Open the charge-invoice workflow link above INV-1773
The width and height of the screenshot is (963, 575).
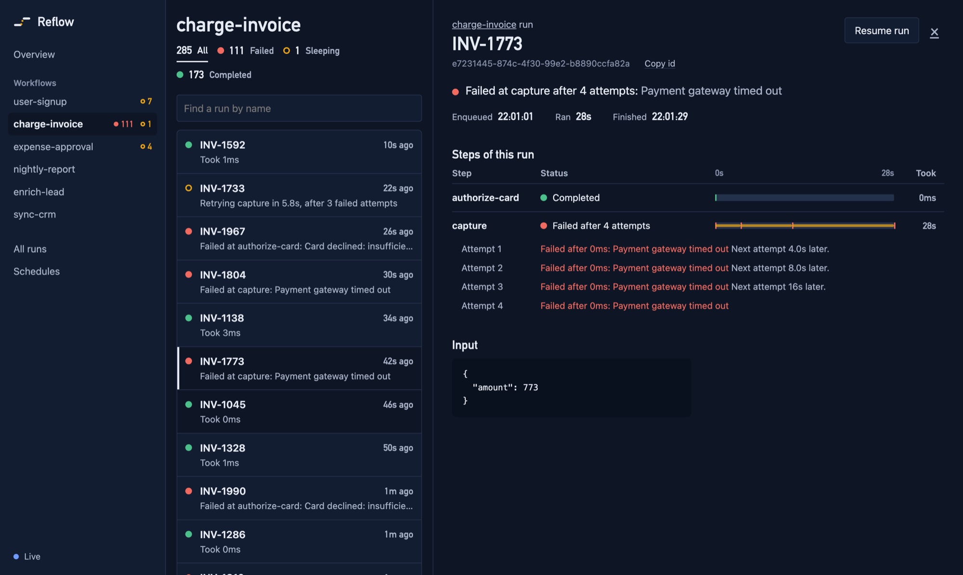coord(484,25)
